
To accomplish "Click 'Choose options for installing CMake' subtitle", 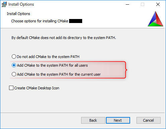I will tap(40, 21).
